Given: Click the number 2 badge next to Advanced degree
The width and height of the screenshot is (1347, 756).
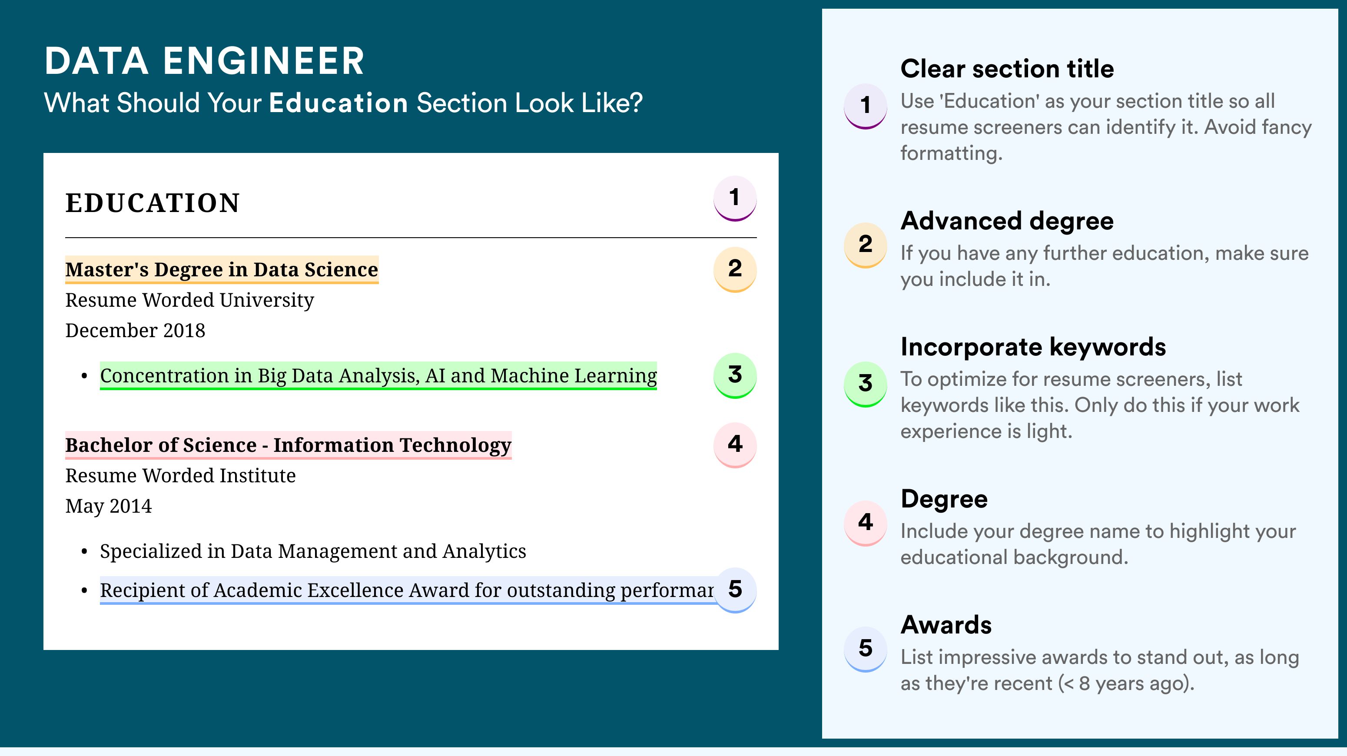Looking at the screenshot, I should [866, 245].
